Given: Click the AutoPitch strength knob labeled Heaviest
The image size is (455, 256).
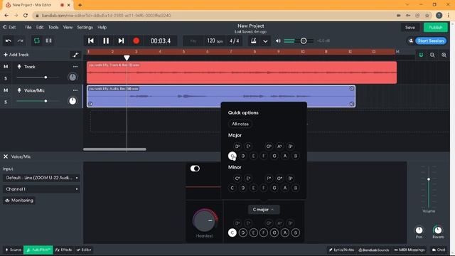Looking at the screenshot, I should [x=205, y=221].
